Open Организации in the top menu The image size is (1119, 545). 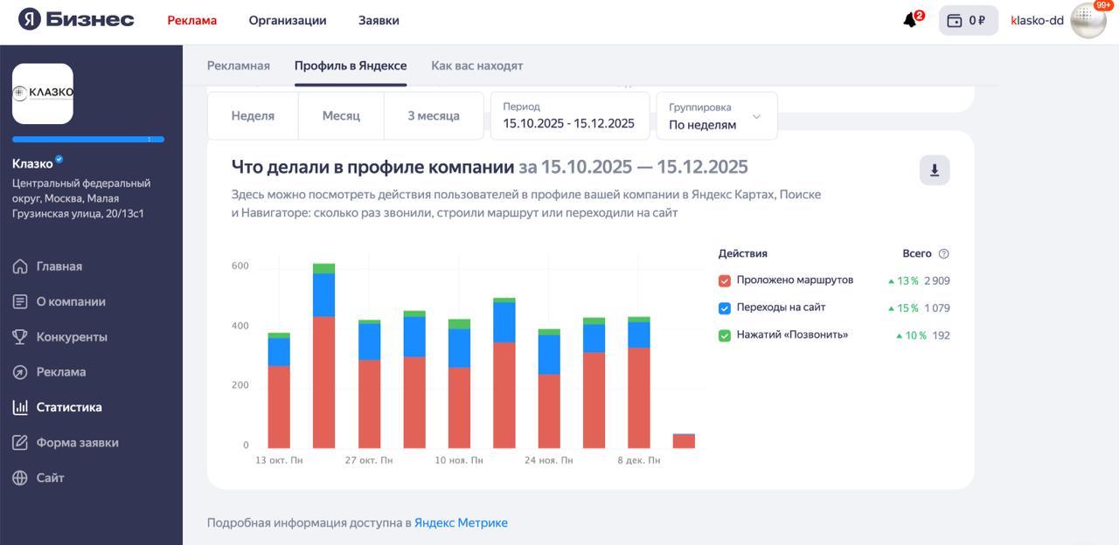[287, 19]
